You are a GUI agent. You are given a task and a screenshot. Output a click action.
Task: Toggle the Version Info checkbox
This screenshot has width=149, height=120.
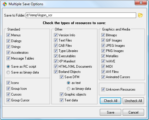(x=56, y=35)
